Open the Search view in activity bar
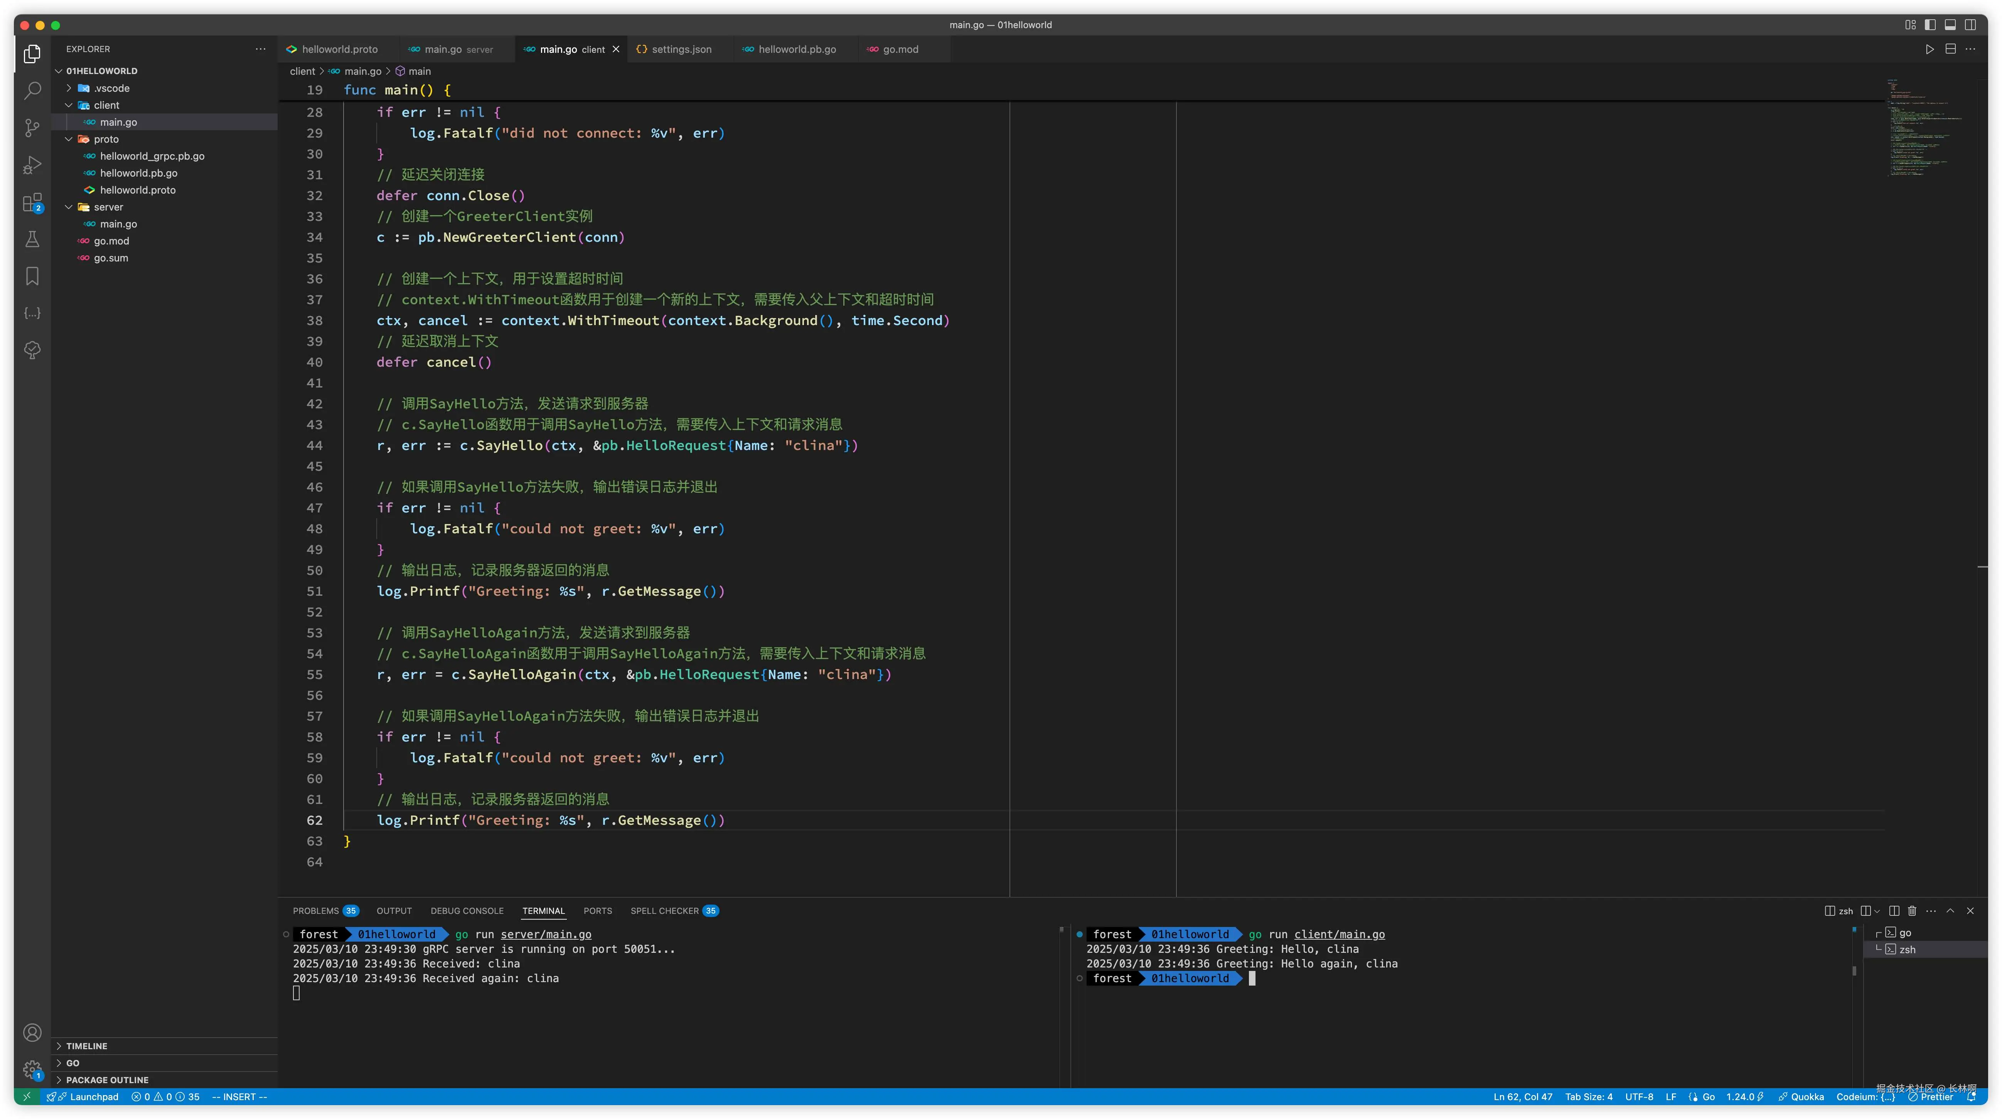The image size is (2002, 1119). [x=32, y=91]
